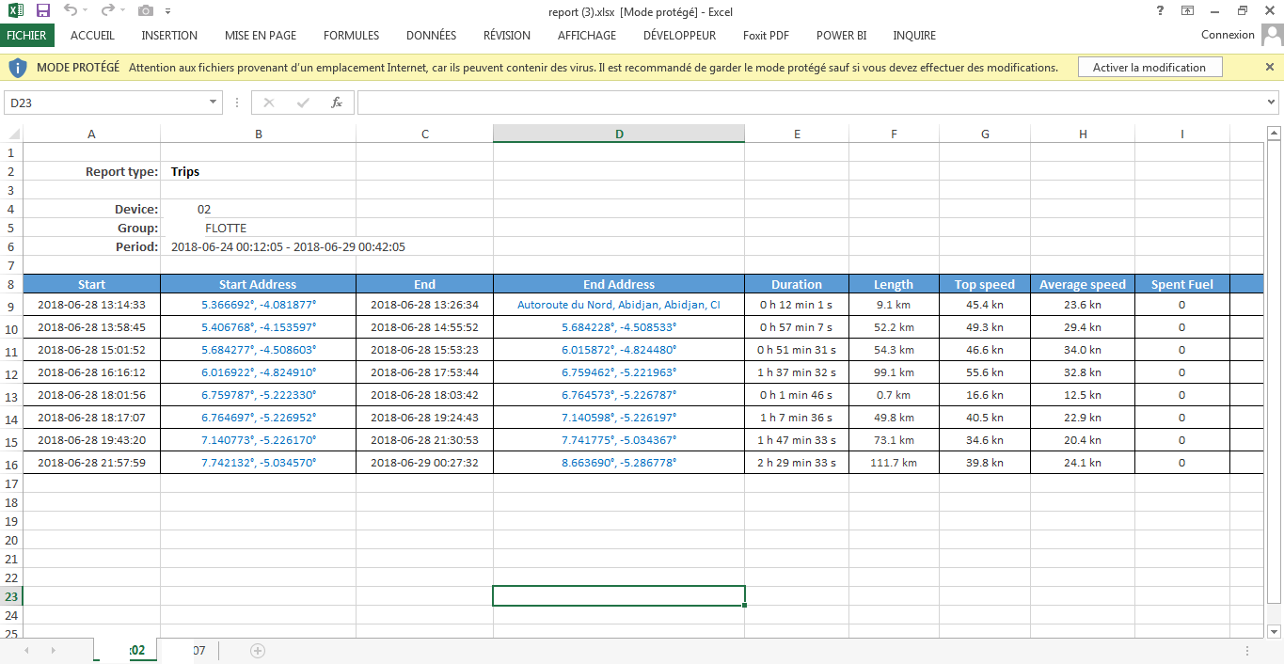
Task: Click the Help question mark icon
Action: (x=1159, y=11)
